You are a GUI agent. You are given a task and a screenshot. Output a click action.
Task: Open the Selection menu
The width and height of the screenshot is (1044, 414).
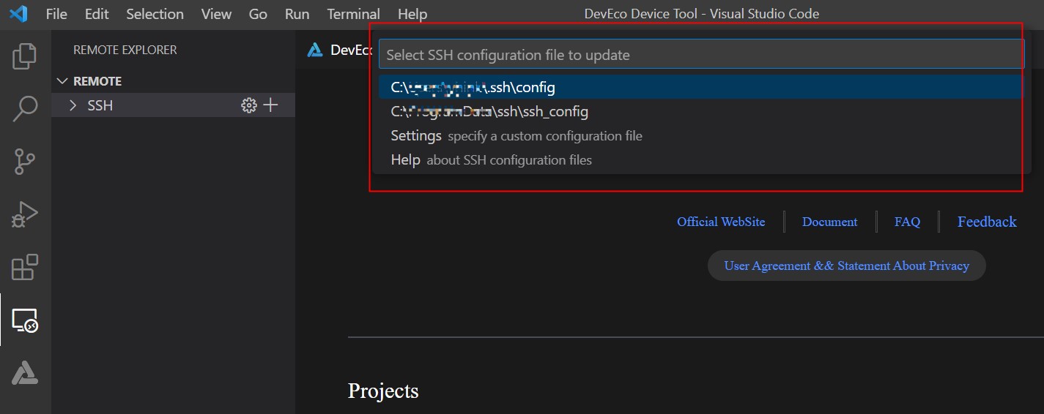(155, 14)
